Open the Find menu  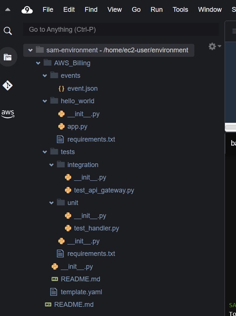tap(91, 10)
